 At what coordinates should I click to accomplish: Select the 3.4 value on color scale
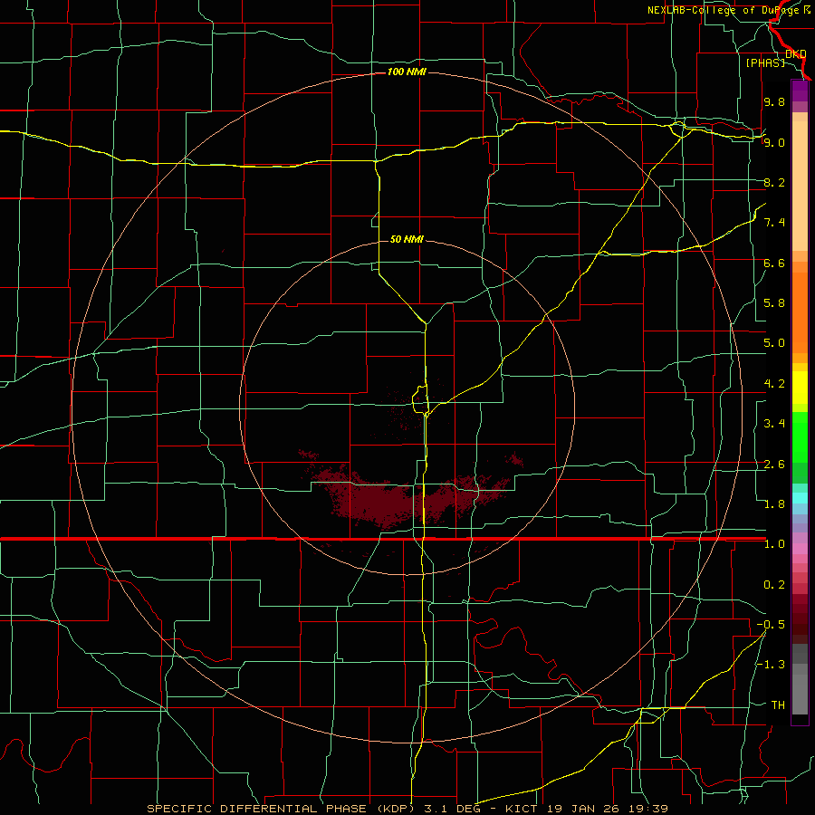click(x=774, y=424)
